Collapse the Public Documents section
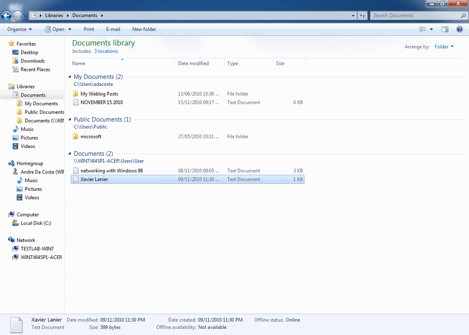 (x=71, y=119)
